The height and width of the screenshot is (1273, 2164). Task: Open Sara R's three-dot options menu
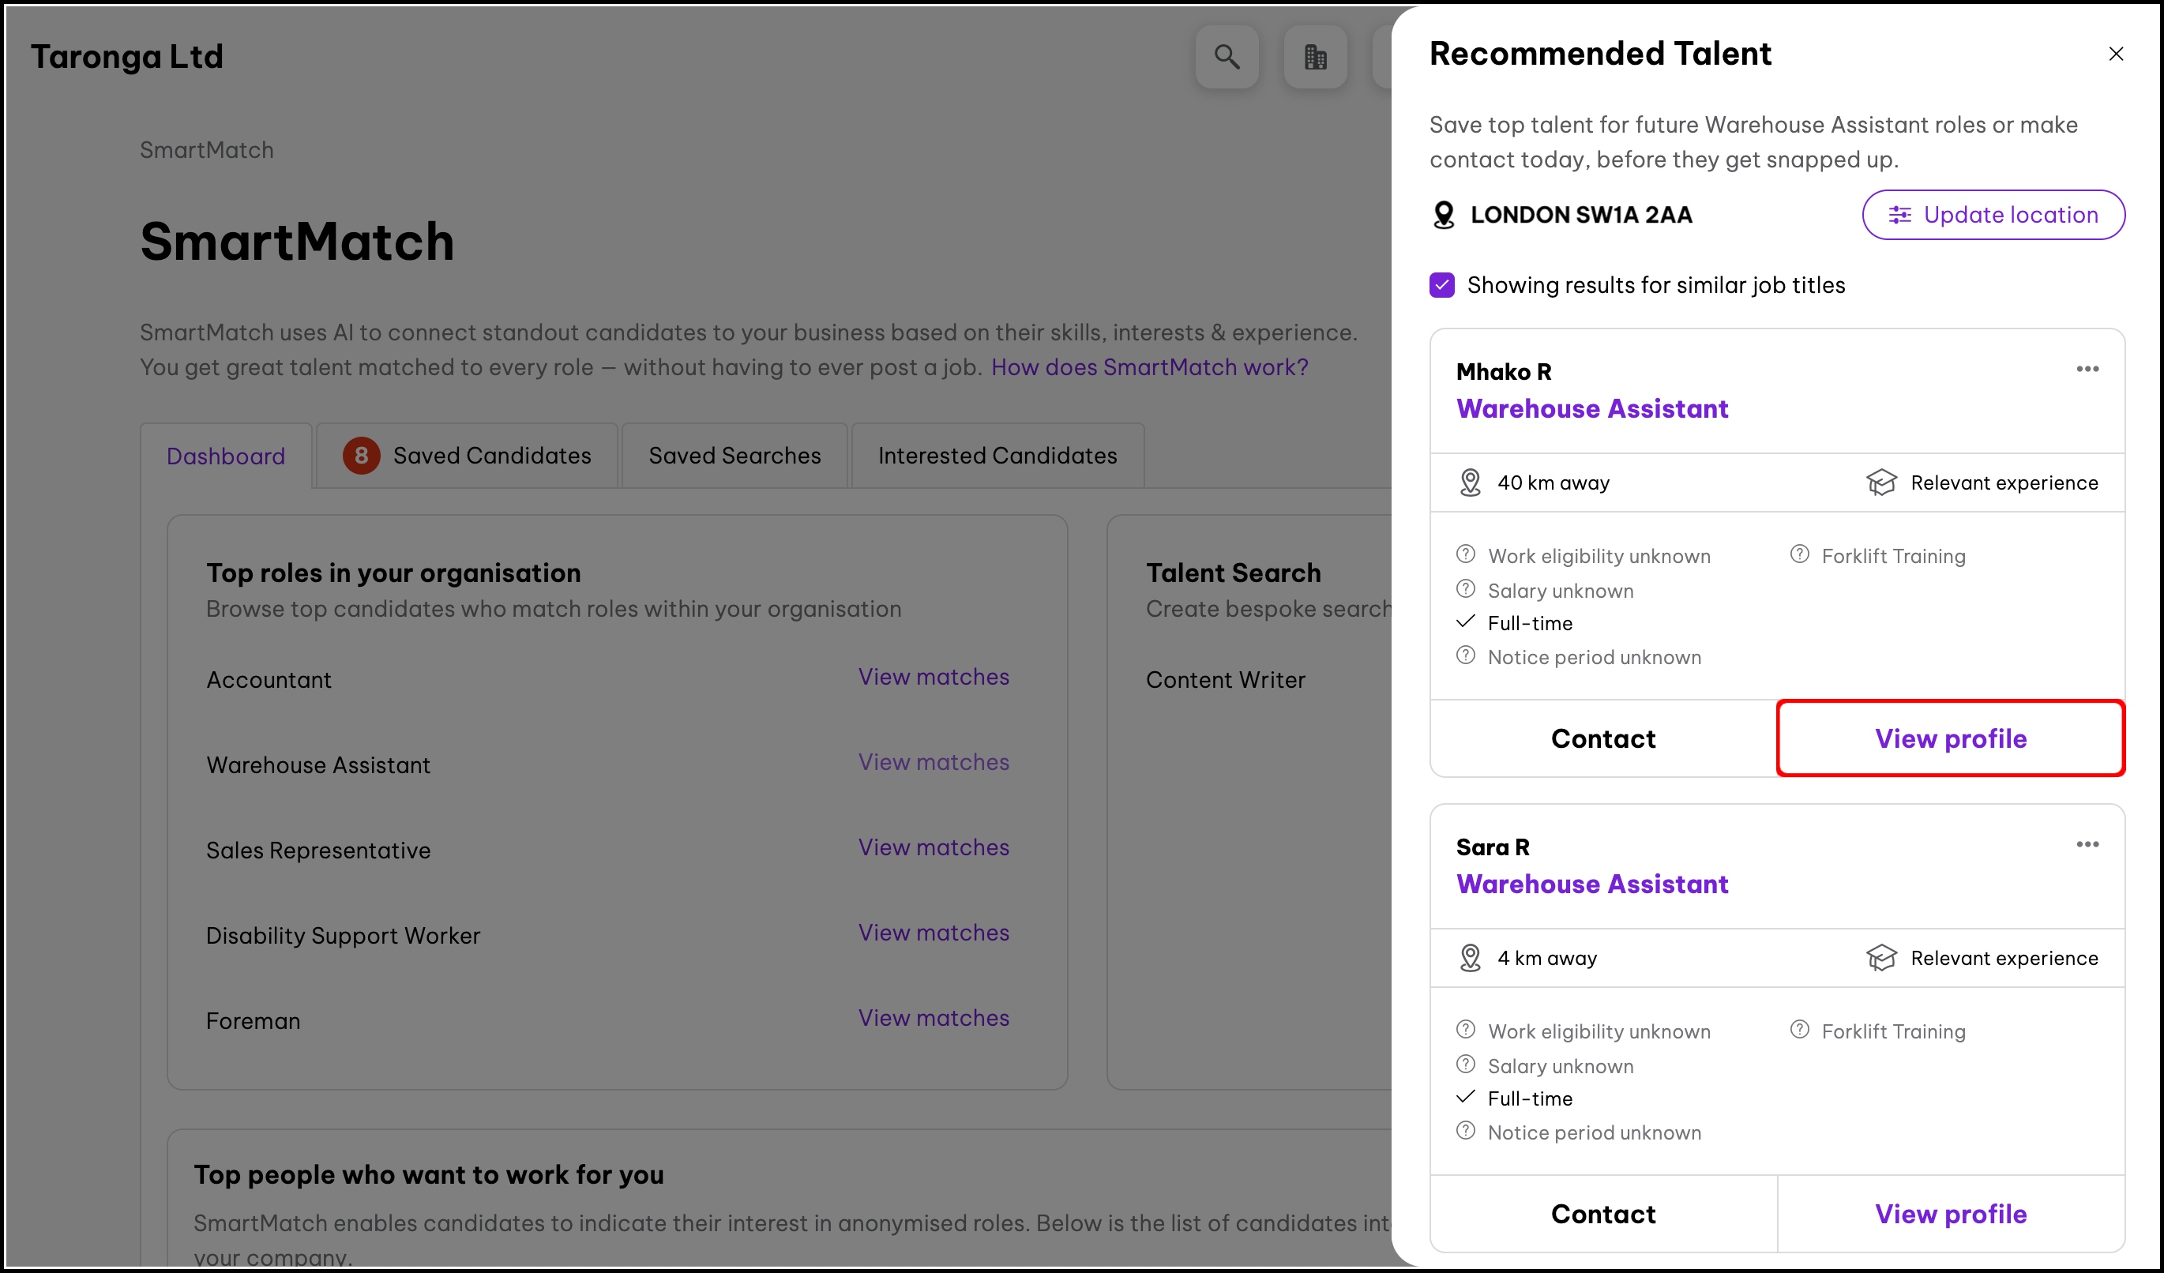[2087, 845]
